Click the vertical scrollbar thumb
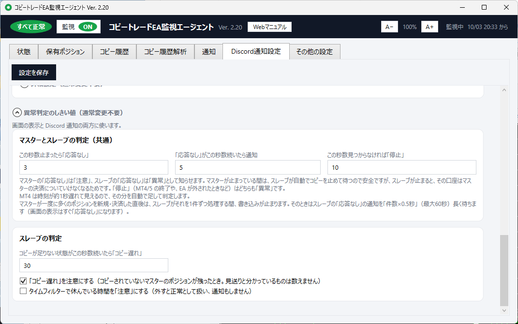The image size is (518, 324). pos(504,270)
